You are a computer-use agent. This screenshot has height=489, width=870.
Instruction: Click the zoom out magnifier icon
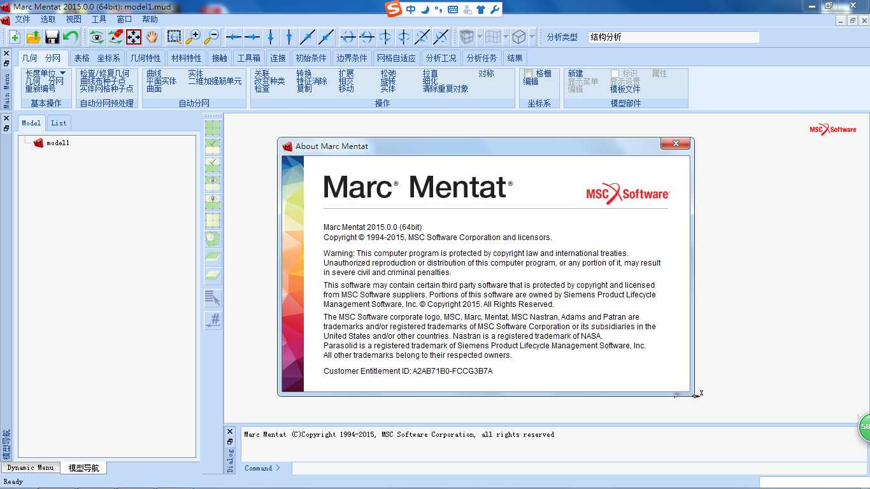coord(211,37)
